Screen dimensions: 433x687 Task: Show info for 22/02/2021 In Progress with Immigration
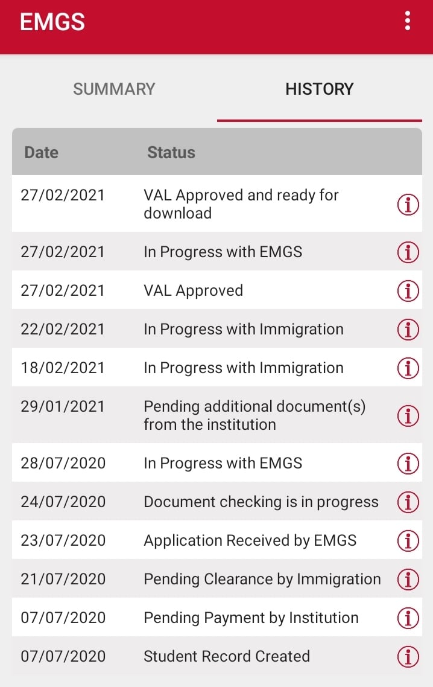408,329
